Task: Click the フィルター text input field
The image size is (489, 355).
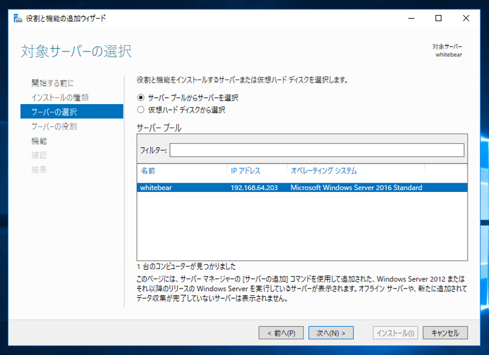Action: 317,150
